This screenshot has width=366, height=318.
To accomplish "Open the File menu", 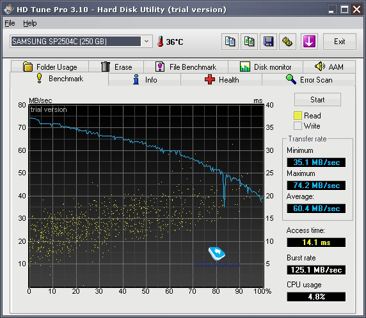I will click(x=10, y=23).
